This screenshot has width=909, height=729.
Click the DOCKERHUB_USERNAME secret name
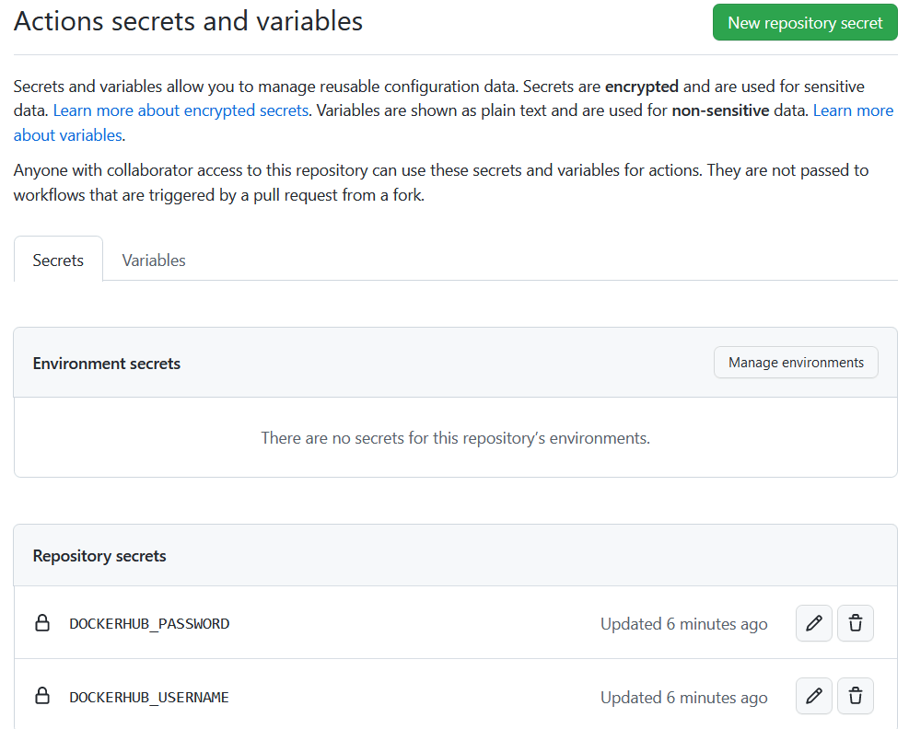click(149, 697)
